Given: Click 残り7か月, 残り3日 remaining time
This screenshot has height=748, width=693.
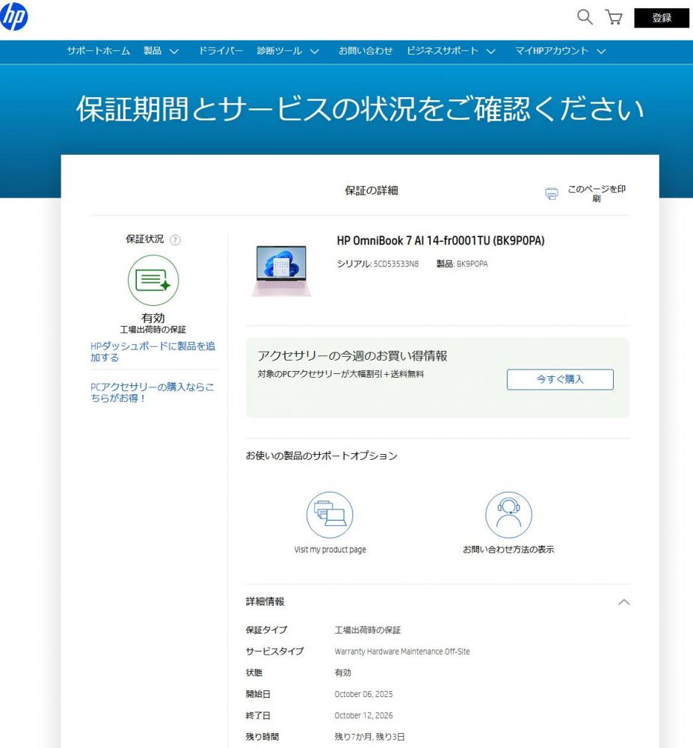Looking at the screenshot, I should [x=369, y=737].
